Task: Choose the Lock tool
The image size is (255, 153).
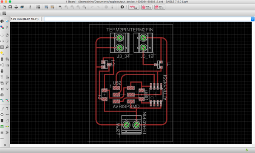Action: pyautogui.click(x=2, y=71)
